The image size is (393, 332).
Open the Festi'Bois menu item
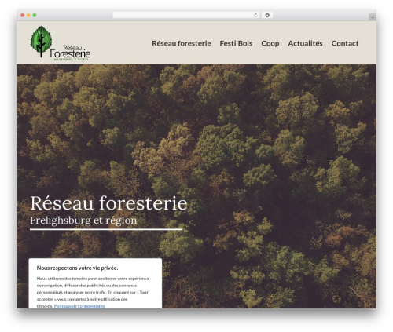pos(236,43)
